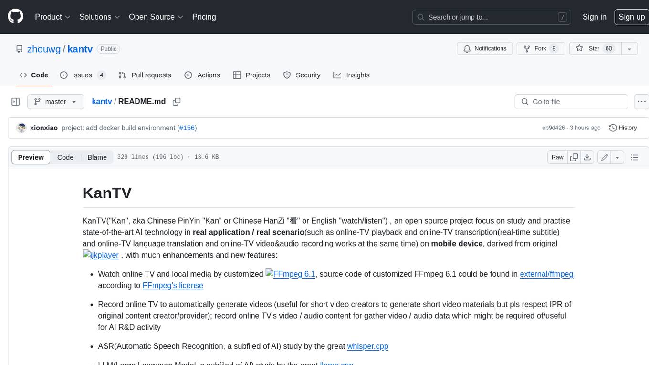The image size is (649, 365).
Task: Open more edit options dropdown
Action: click(x=618, y=157)
